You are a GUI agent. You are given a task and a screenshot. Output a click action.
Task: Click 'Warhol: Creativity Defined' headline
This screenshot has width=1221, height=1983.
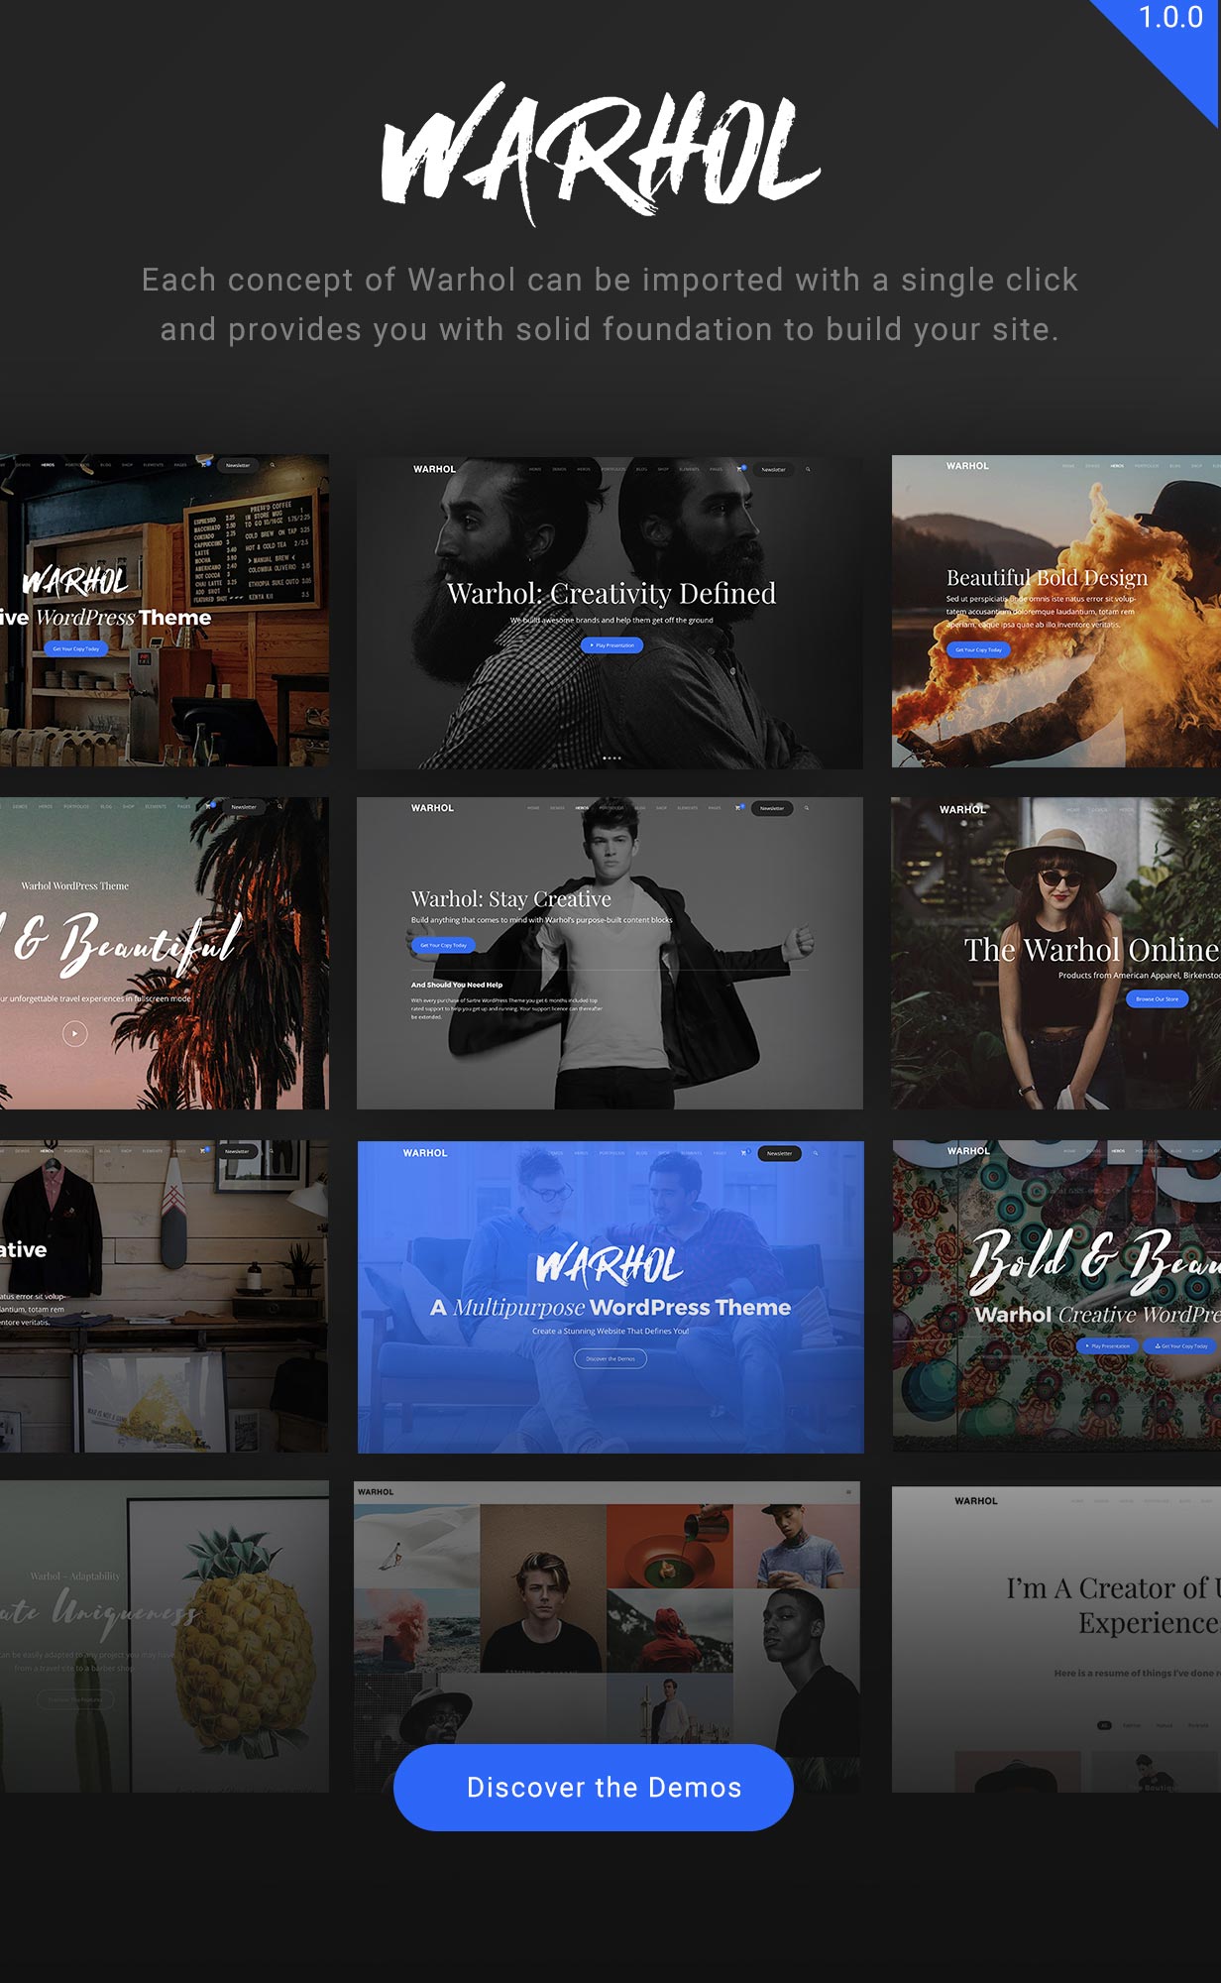[x=611, y=593]
